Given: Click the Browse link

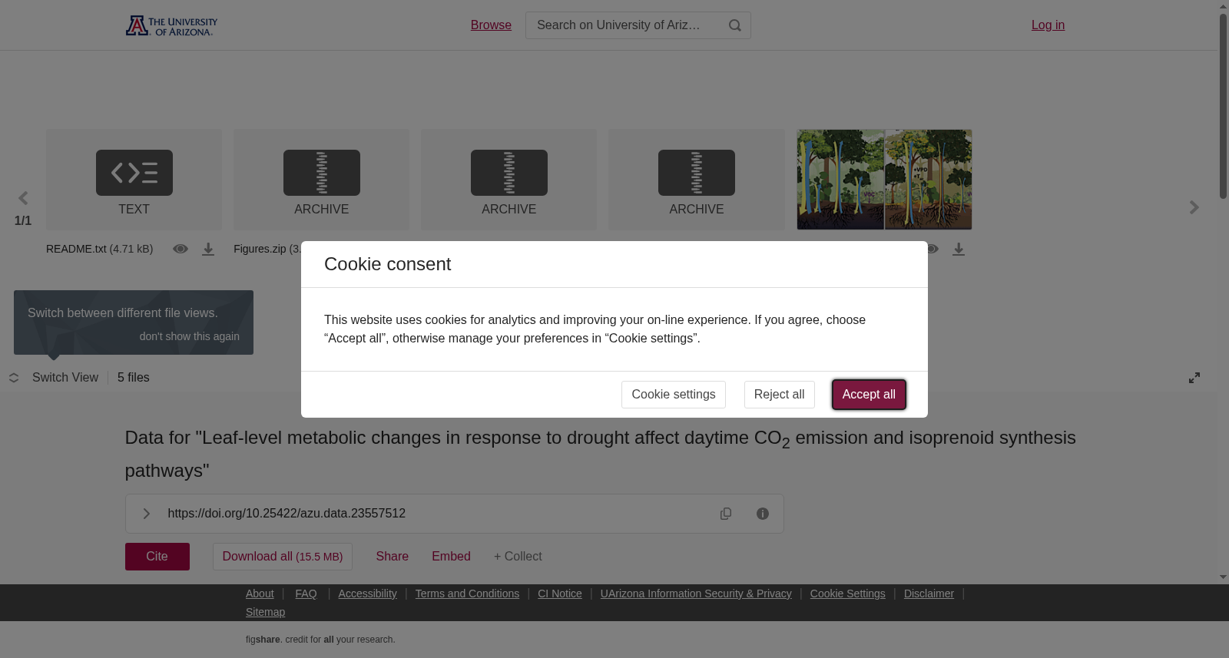Looking at the screenshot, I should (491, 25).
